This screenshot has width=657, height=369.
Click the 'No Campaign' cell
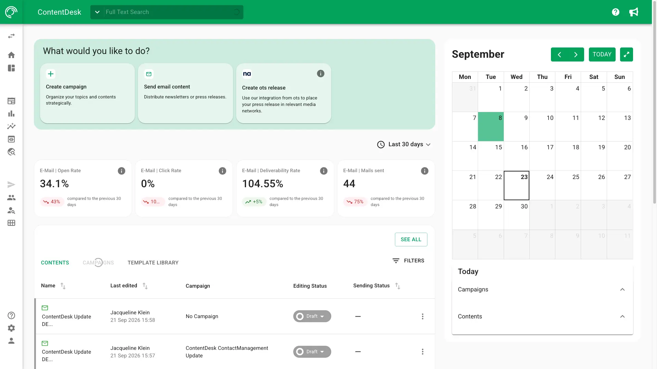pos(202,316)
